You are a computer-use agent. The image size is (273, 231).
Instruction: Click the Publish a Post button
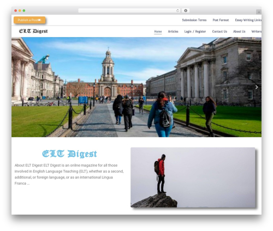tap(29, 20)
